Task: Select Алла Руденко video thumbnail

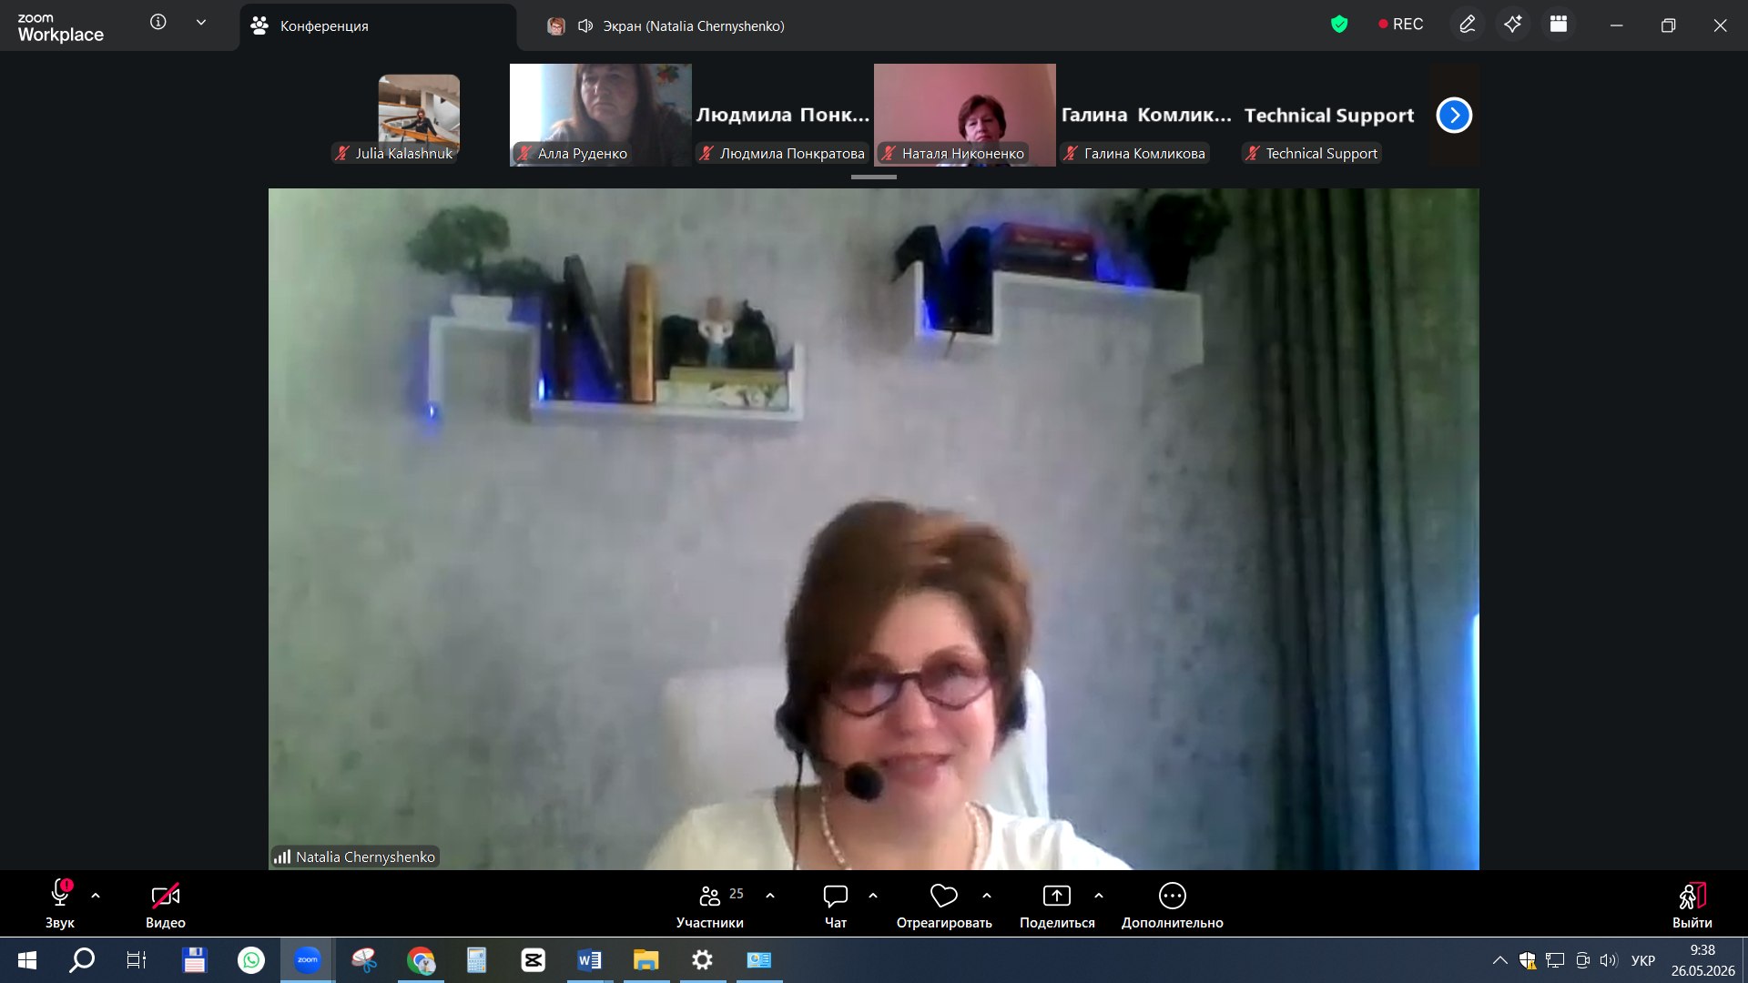Action: 601,115
